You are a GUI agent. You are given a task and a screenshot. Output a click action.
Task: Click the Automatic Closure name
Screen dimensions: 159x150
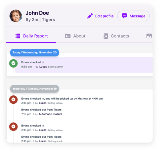point(51,114)
